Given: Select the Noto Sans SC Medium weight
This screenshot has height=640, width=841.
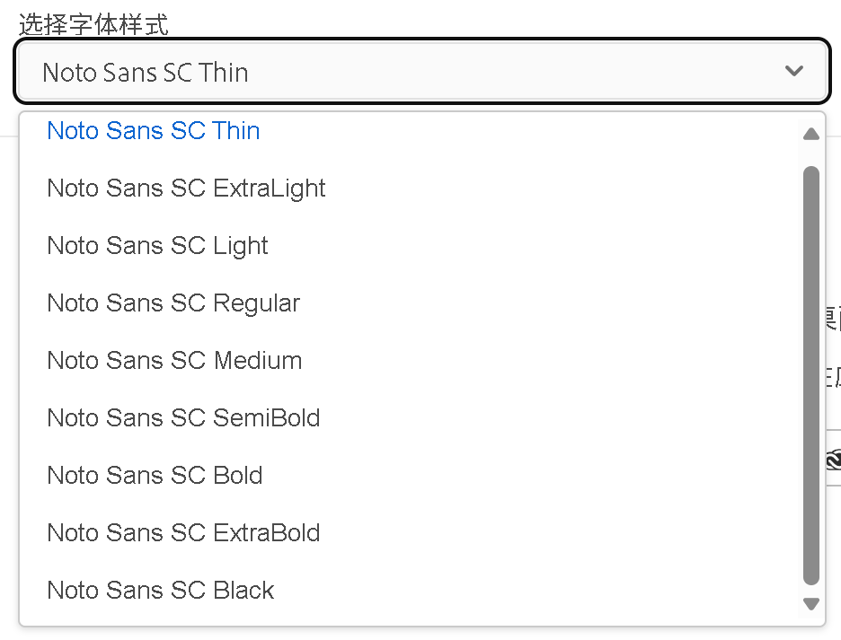Looking at the screenshot, I should point(173,361).
